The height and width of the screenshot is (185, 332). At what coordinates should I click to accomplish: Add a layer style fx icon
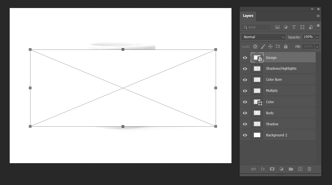pyautogui.click(x=263, y=169)
